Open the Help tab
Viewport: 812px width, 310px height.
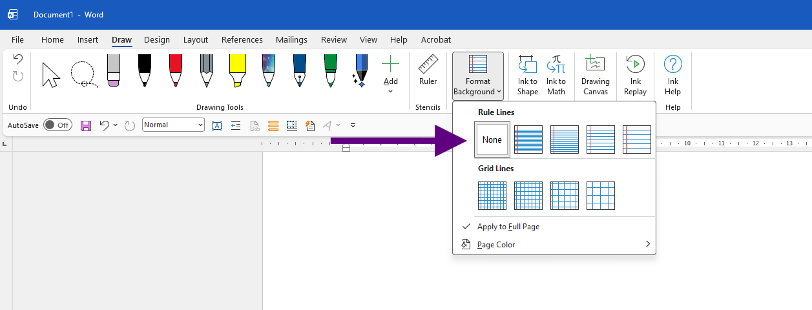pos(399,39)
